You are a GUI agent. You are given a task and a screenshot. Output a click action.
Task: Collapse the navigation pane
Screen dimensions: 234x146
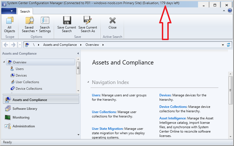[78, 54]
